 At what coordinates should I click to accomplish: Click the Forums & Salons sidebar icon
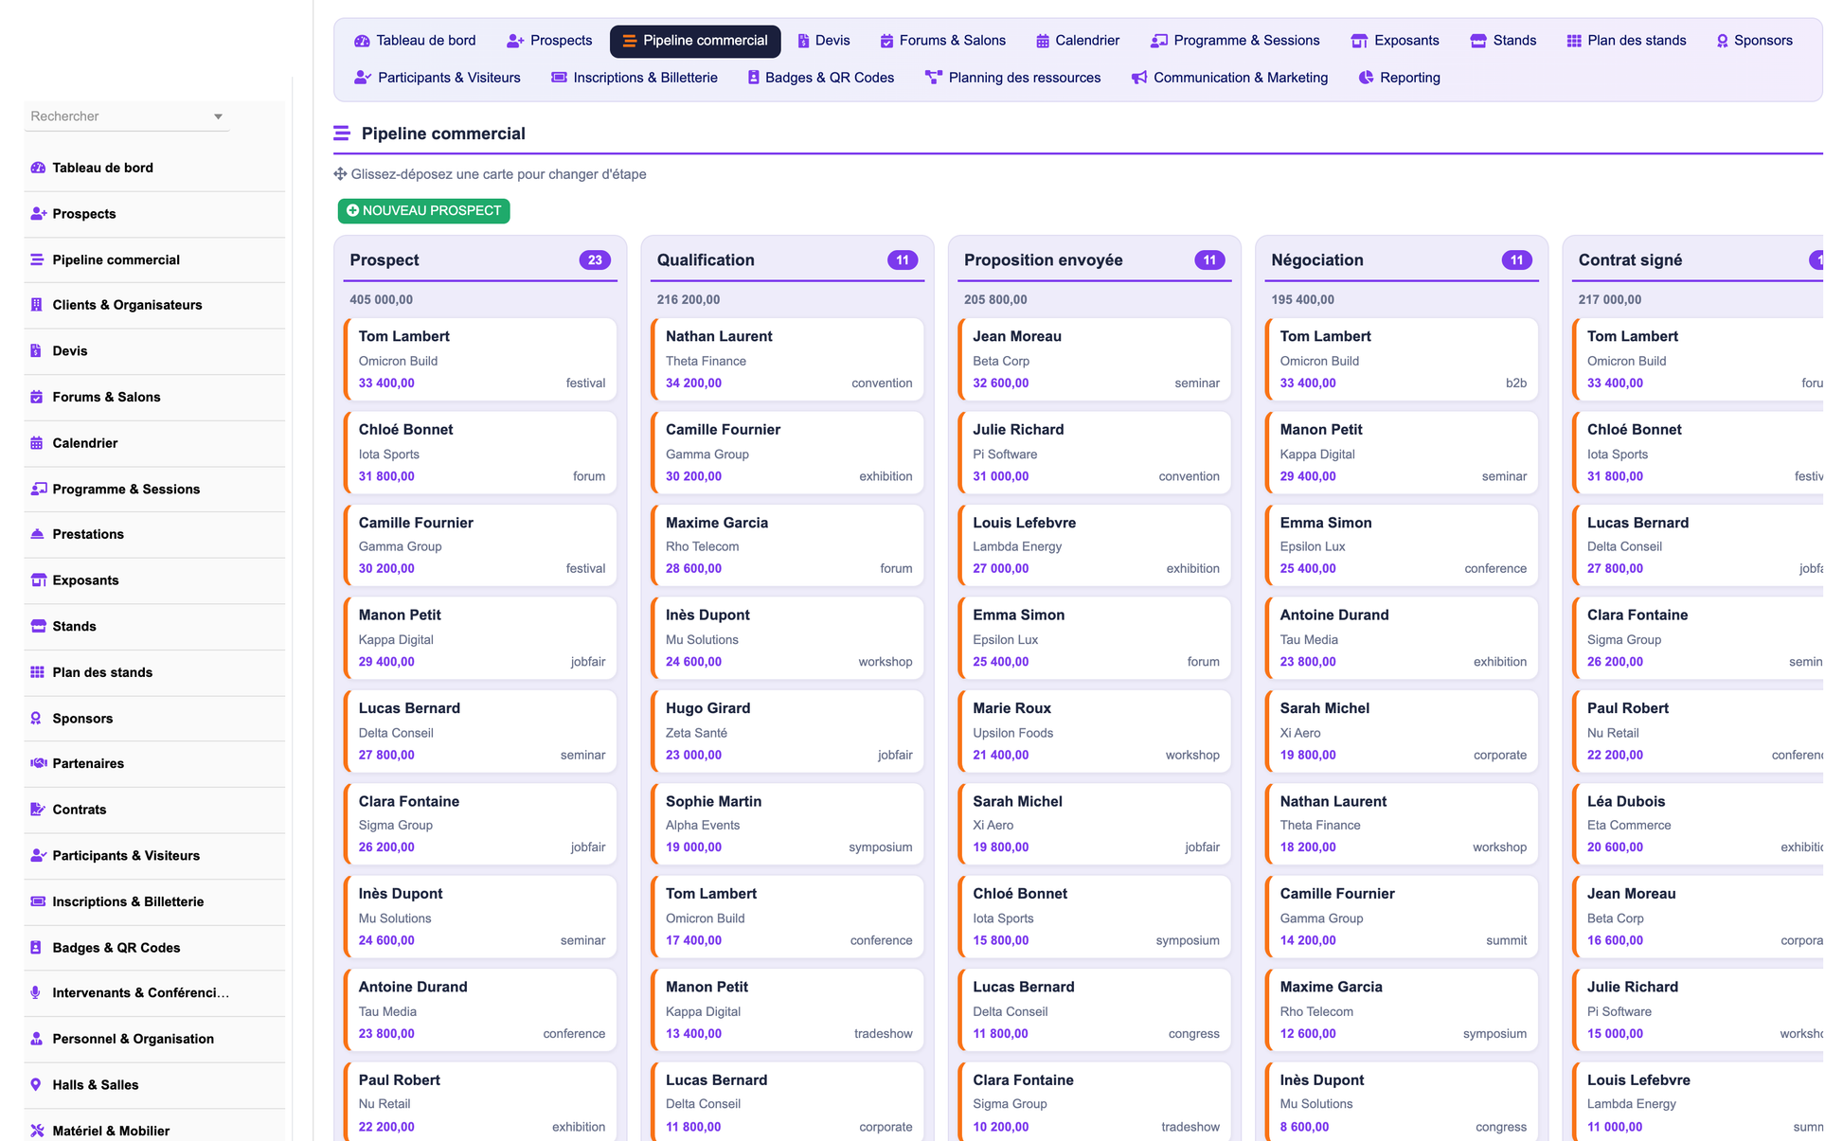[37, 397]
